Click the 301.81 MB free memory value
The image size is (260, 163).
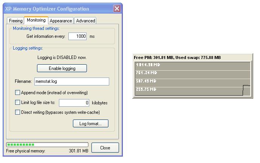pyautogui.click(x=79, y=151)
